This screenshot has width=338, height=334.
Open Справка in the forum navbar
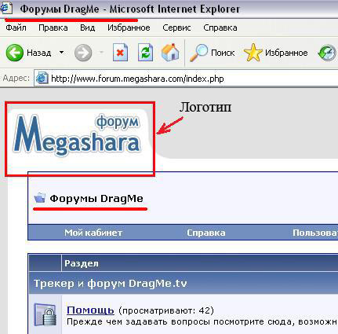pyautogui.click(x=206, y=233)
